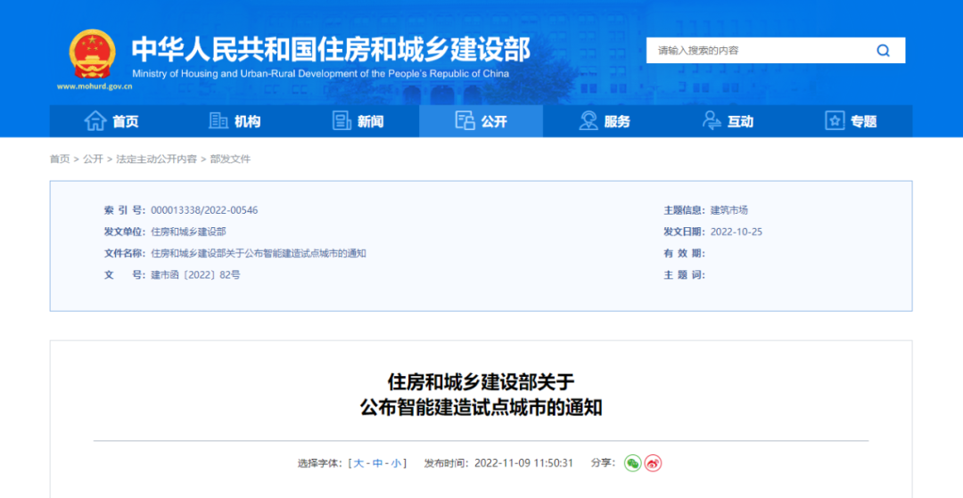Go to 首页 in breadcrumb
Image resolution: width=963 pixels, height=498 pixels.
tap(60, 159)
